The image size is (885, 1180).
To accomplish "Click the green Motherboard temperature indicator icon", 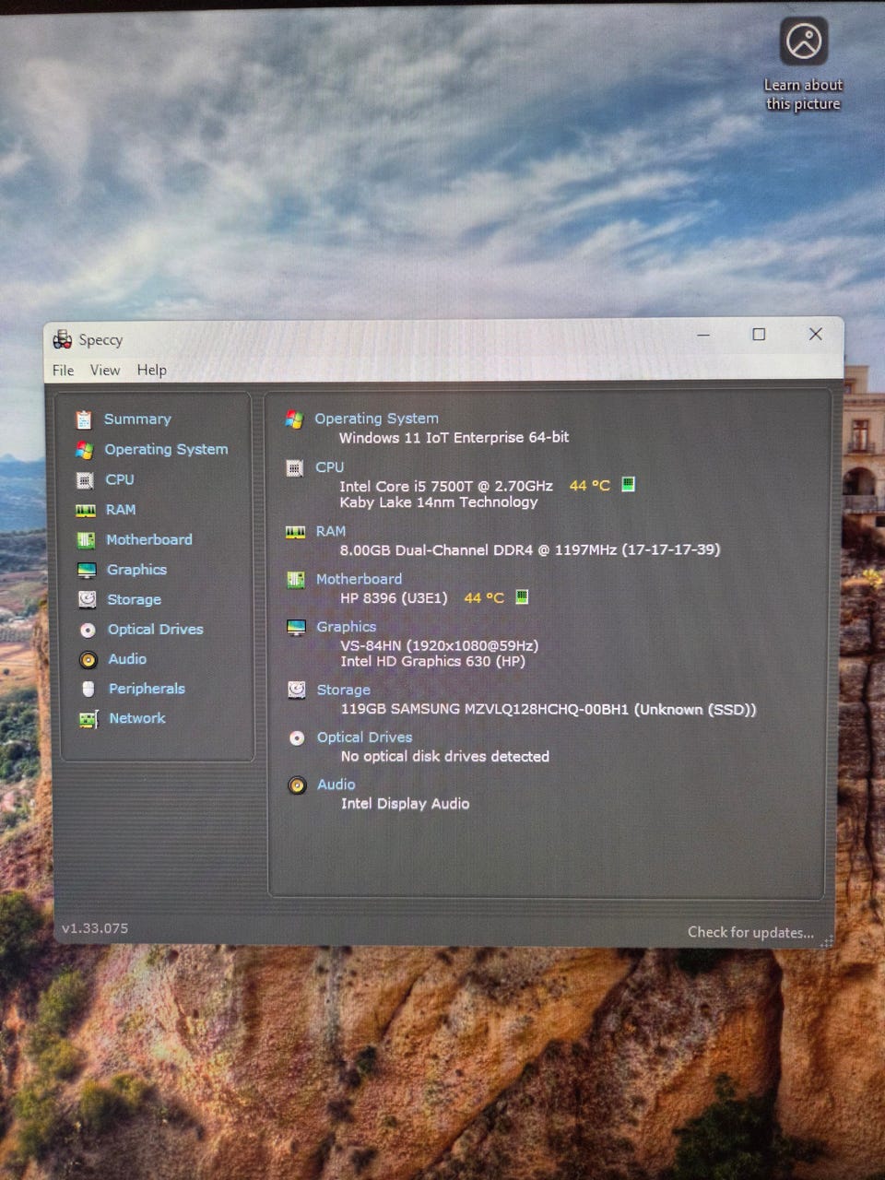I will [522, 596].
